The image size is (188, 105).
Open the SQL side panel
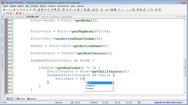pyautogui.click(x=2, y=48)
